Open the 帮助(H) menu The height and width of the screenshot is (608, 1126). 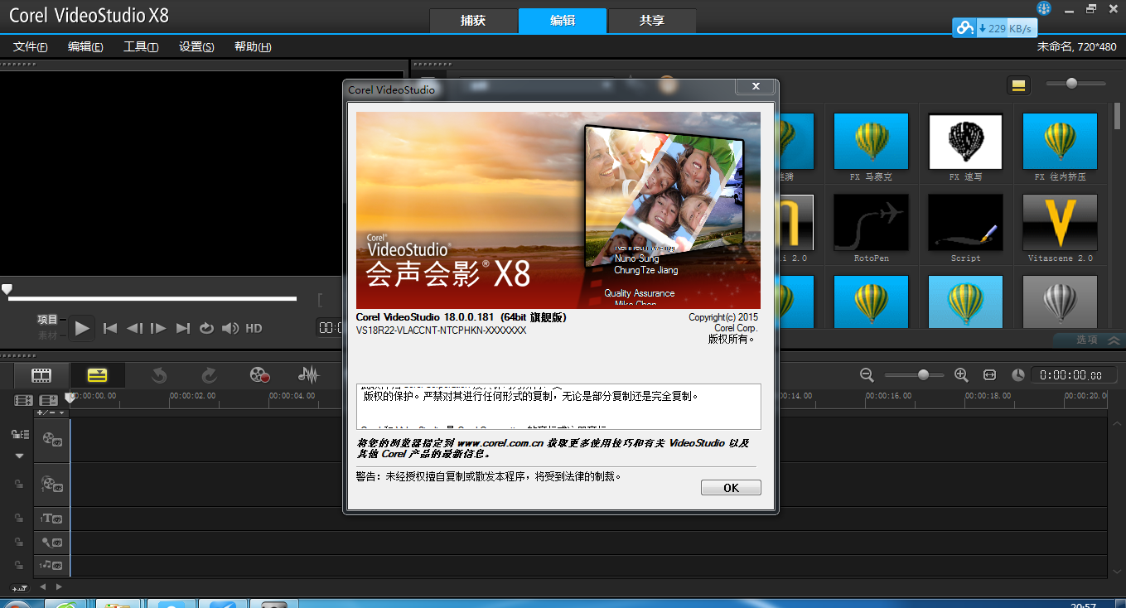click(x=253, y=47)
